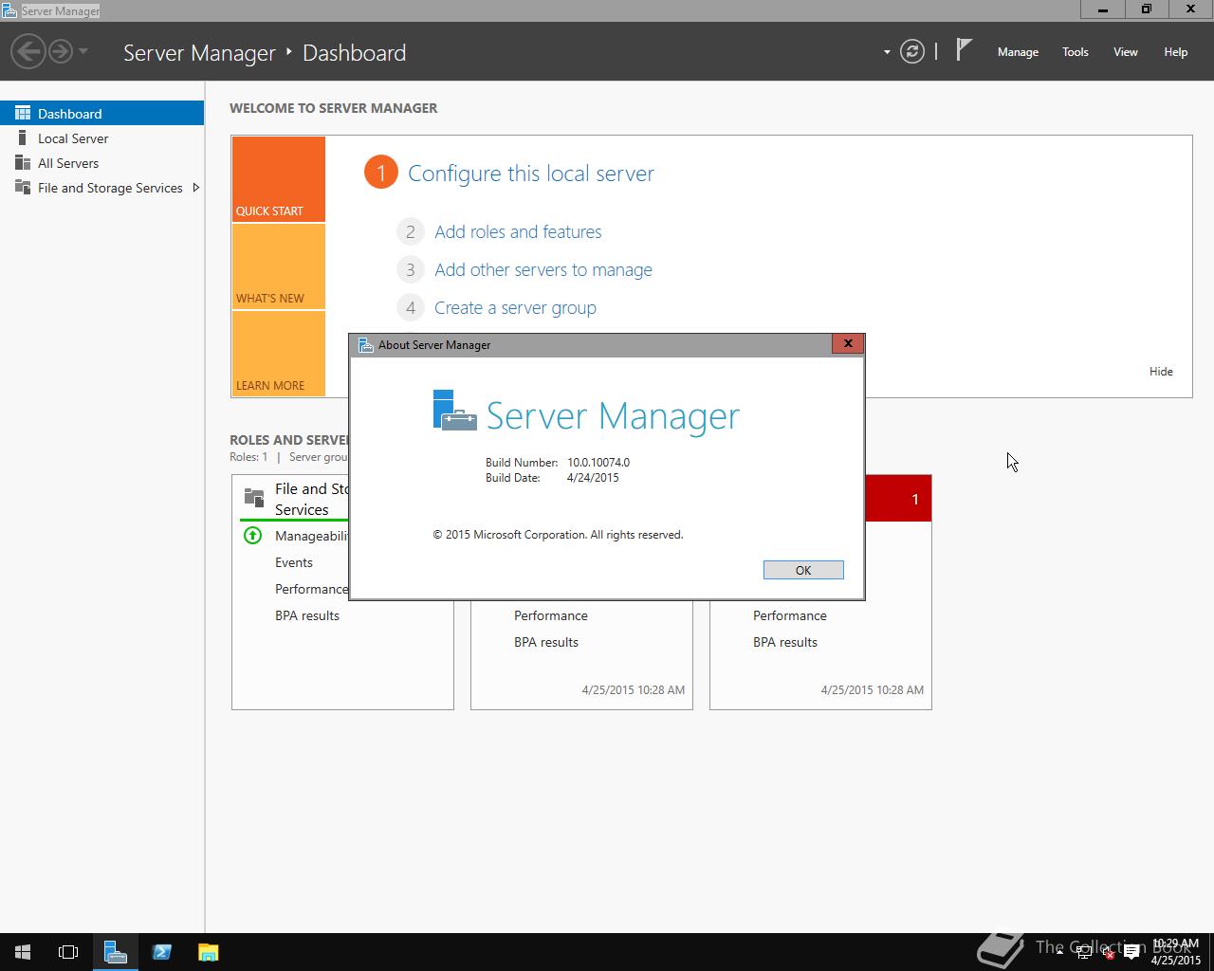Select Local Server in the sidebar

[102, 137]
